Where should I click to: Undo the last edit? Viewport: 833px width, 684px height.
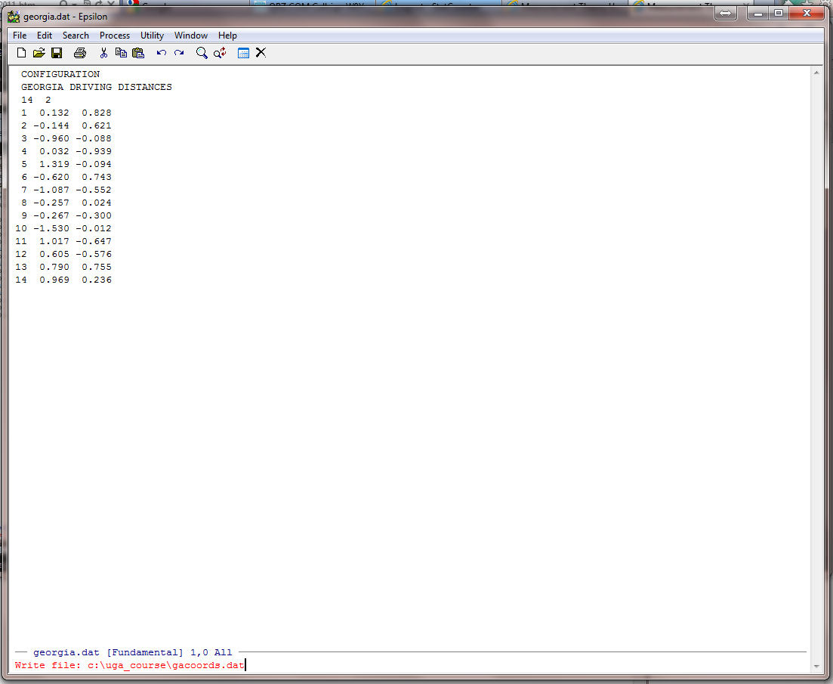pyautogui.click(x=161, y=53)
